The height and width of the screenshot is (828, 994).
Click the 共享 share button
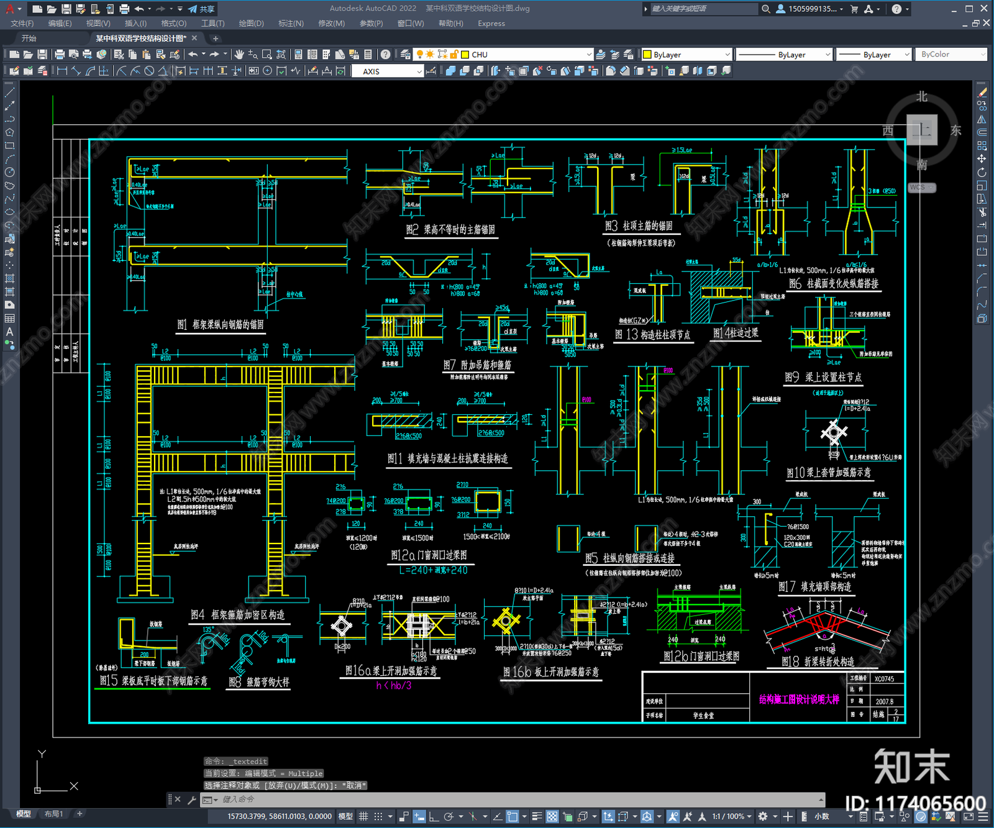(x=202, y=9)
